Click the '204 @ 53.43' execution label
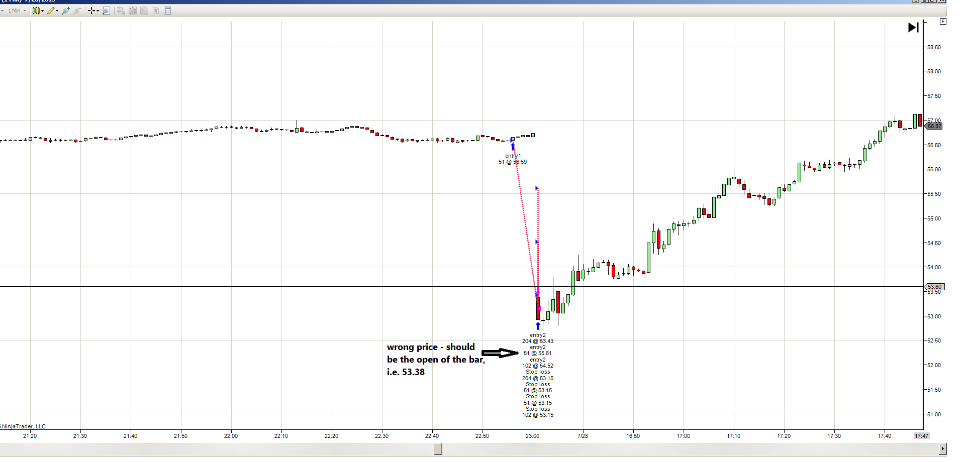Screen dimensions: 965x462 538,341
